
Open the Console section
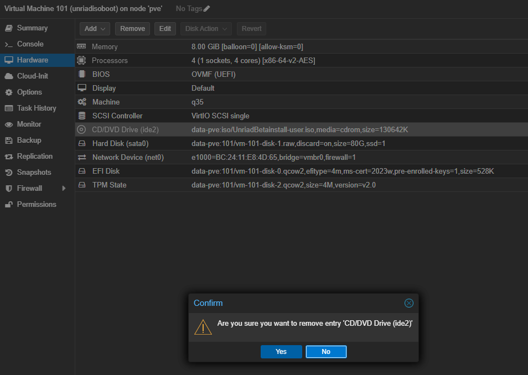pyautogui.click(x=38, y=44)
